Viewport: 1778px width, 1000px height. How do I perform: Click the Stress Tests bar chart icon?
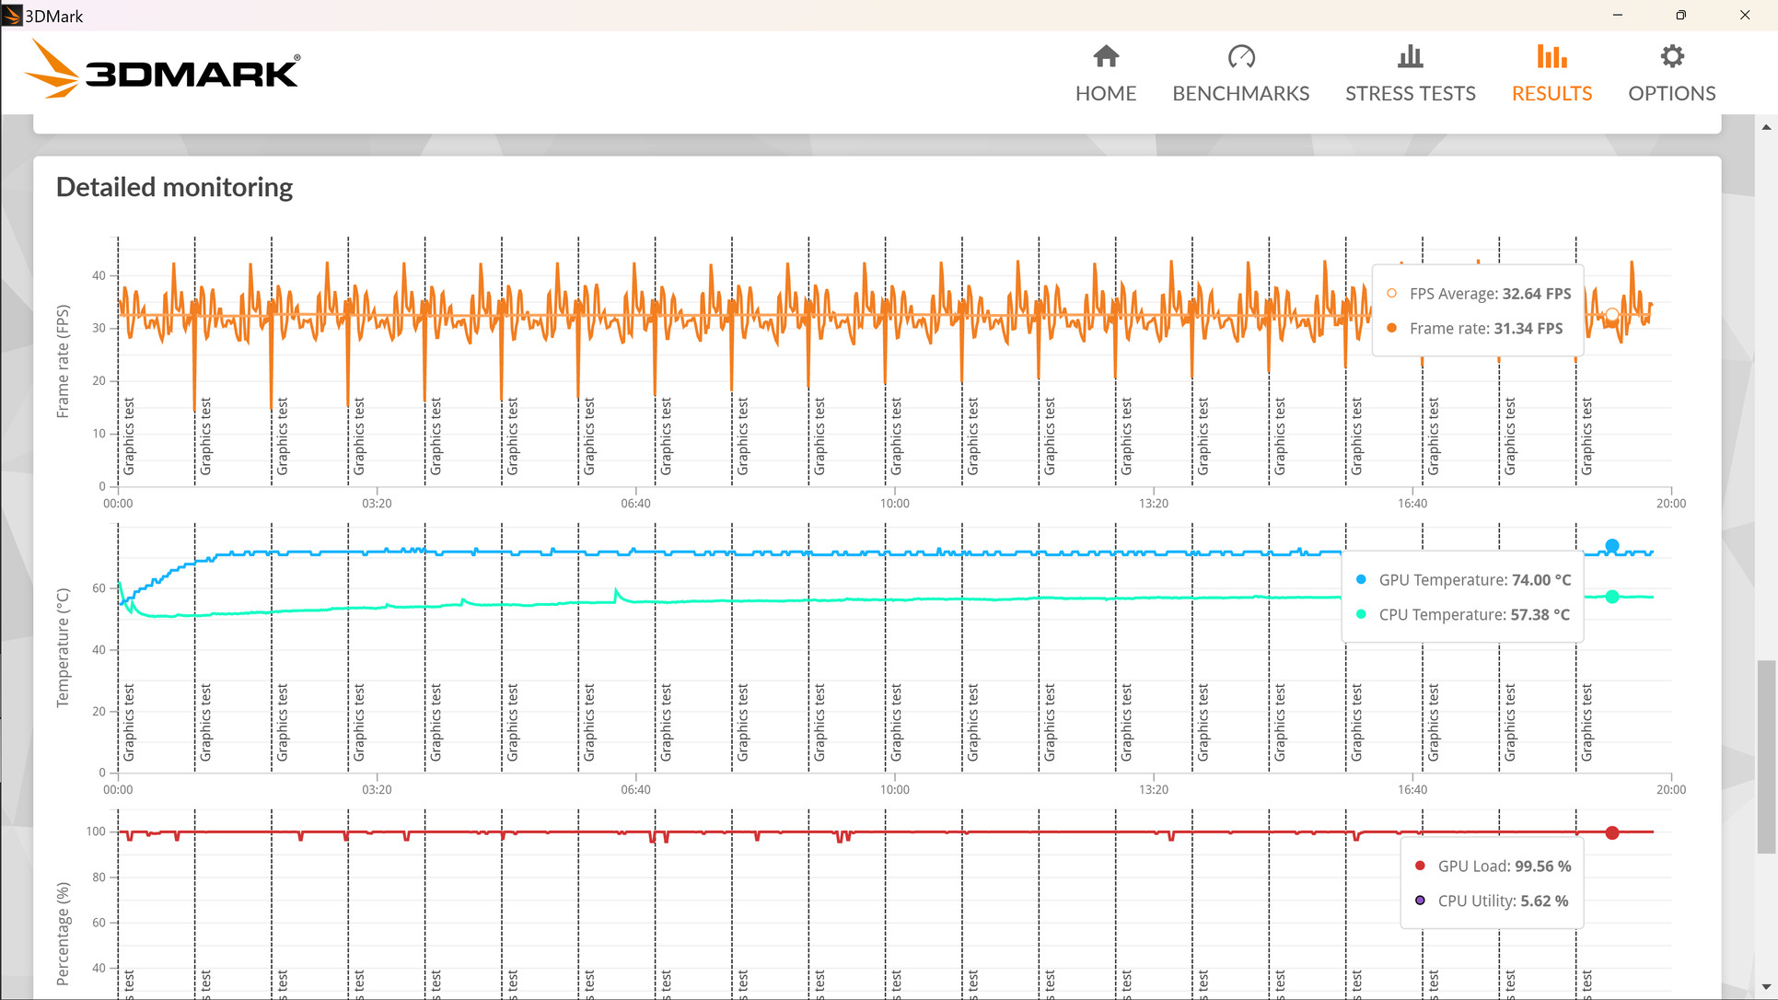point(1410,57)
